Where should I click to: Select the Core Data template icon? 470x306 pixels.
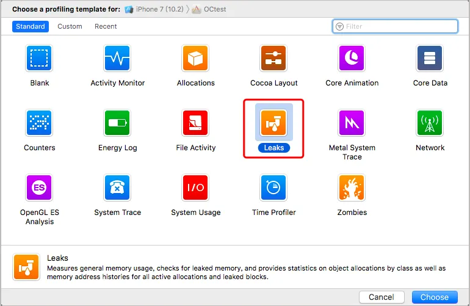pyautogui.click(x=430, y=58)
